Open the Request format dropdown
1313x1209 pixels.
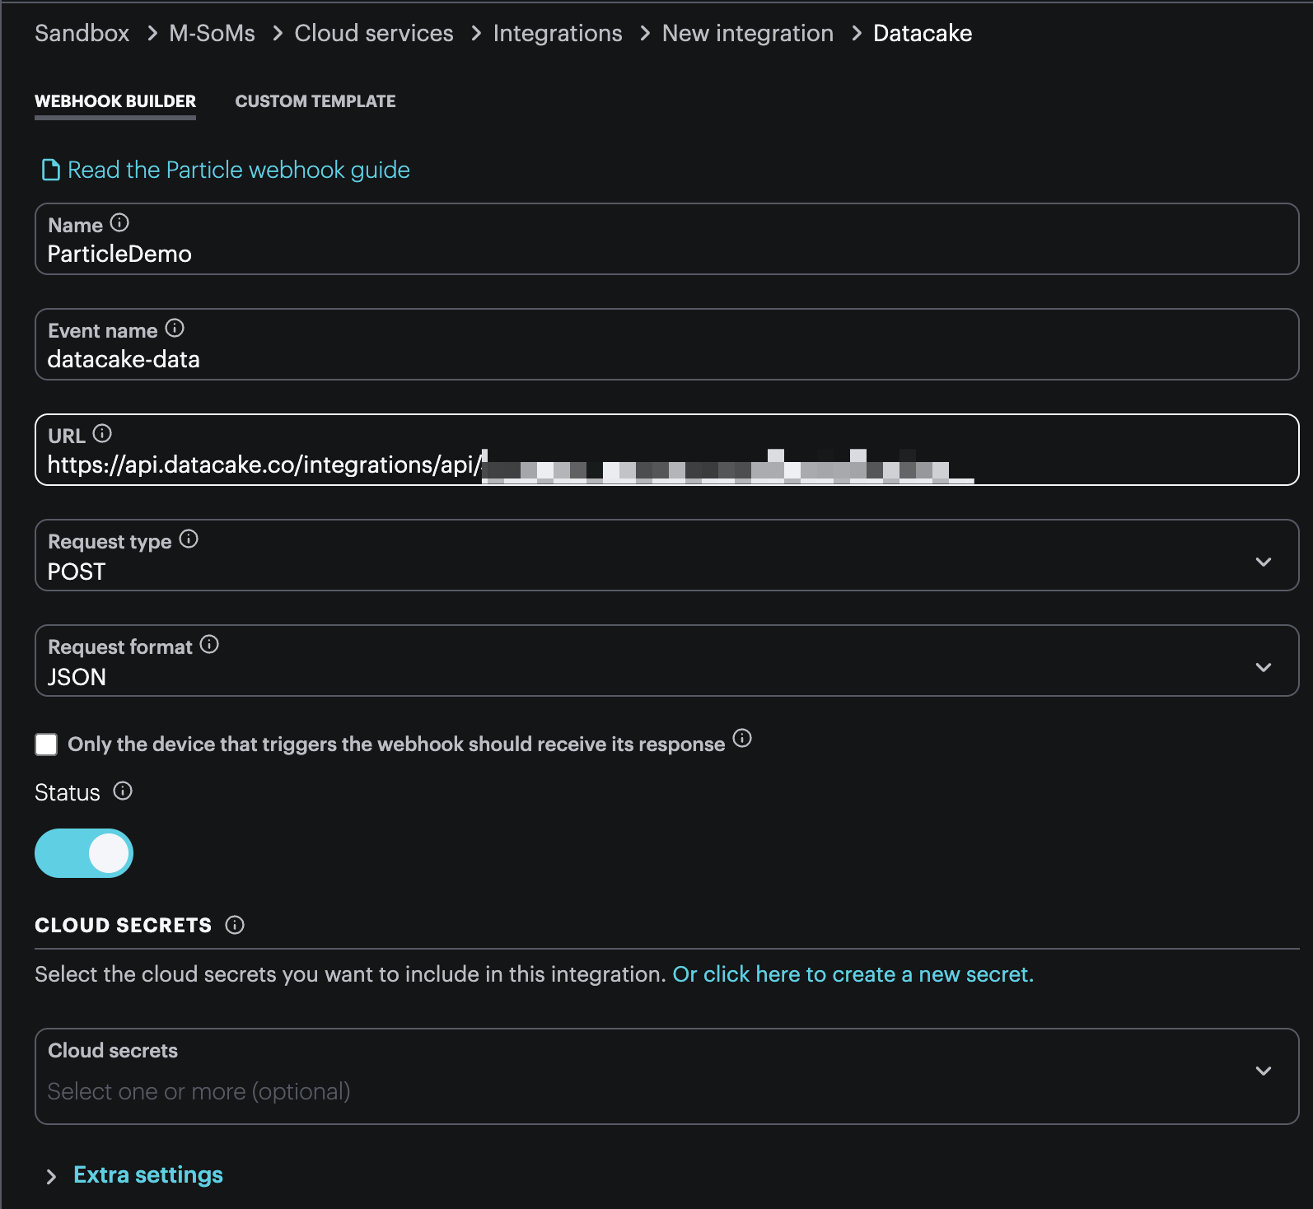coord(666,661)
